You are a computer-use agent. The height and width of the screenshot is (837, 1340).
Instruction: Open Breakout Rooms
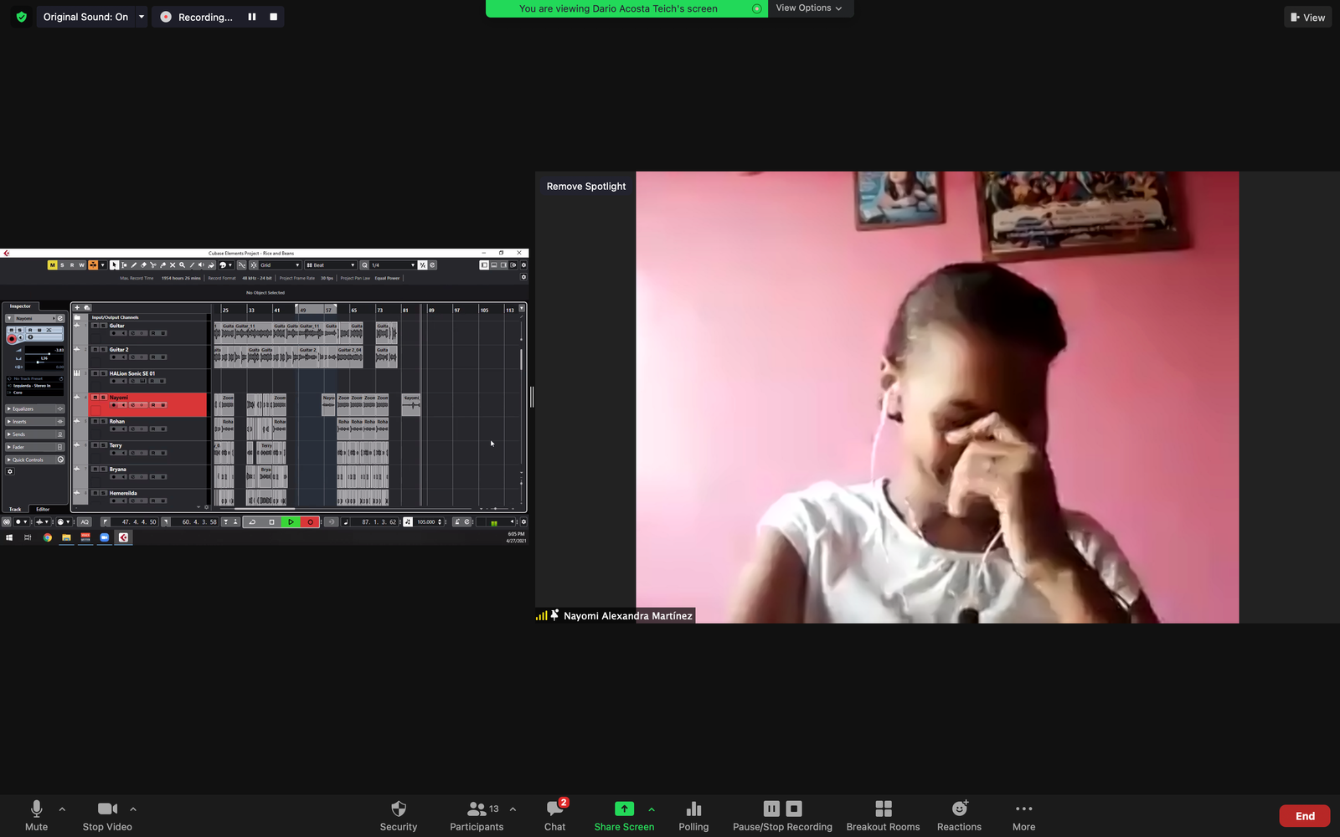coord(883,815)
